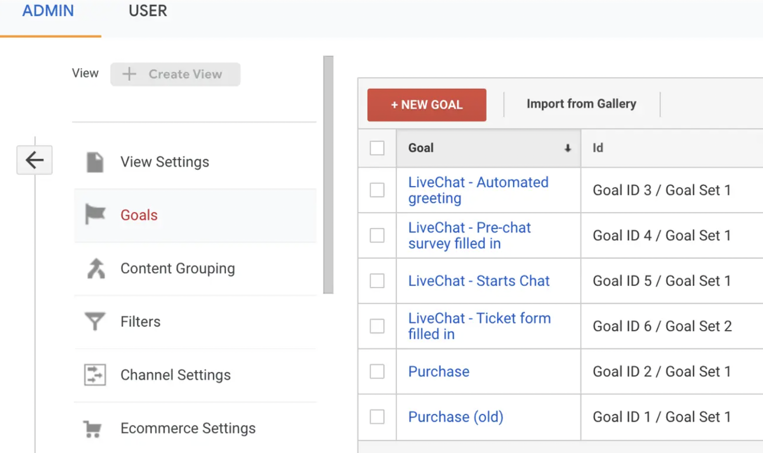Check the LiveChat - Starts Chat goal
The image size is (763, 453).
pos(376,281)
